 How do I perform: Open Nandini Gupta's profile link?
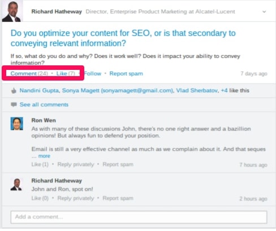point(39,91)
